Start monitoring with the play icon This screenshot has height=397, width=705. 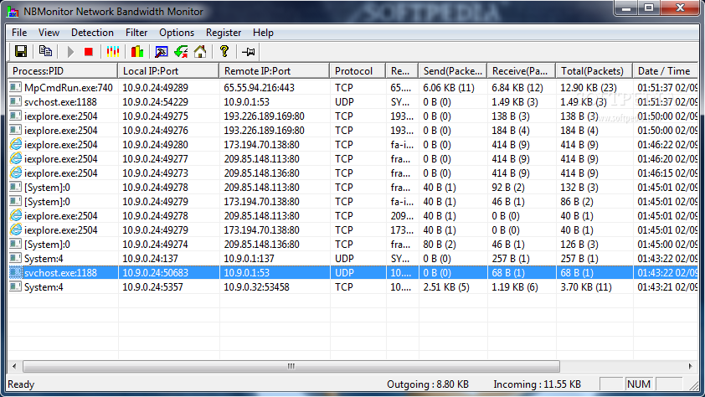[x=70, y=52]
